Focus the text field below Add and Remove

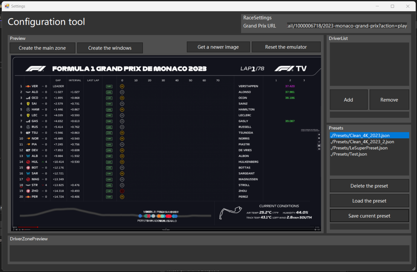click(x=369, y=115)
